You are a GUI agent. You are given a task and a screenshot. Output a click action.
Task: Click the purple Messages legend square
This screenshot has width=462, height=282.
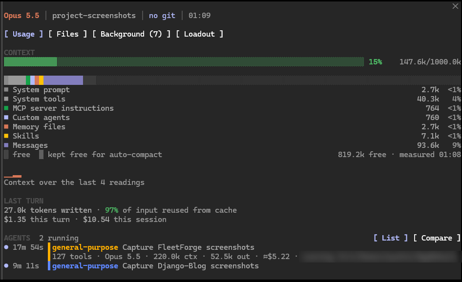tap(6, 145)
